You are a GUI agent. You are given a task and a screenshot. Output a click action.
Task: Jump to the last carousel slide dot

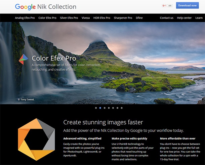tap(122, 108)
